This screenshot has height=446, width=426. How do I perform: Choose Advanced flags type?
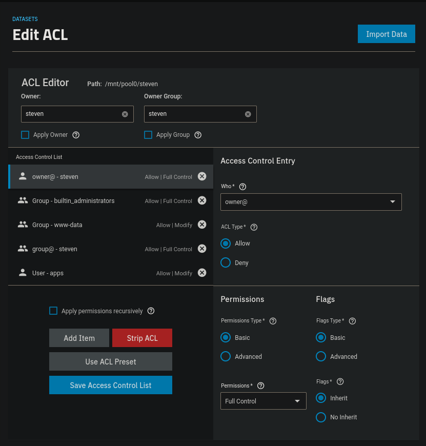point(321,356)
